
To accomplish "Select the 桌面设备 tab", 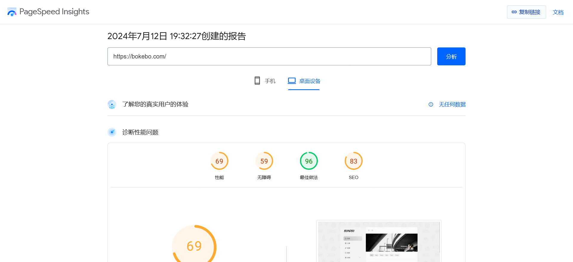I will coord(304,81).
